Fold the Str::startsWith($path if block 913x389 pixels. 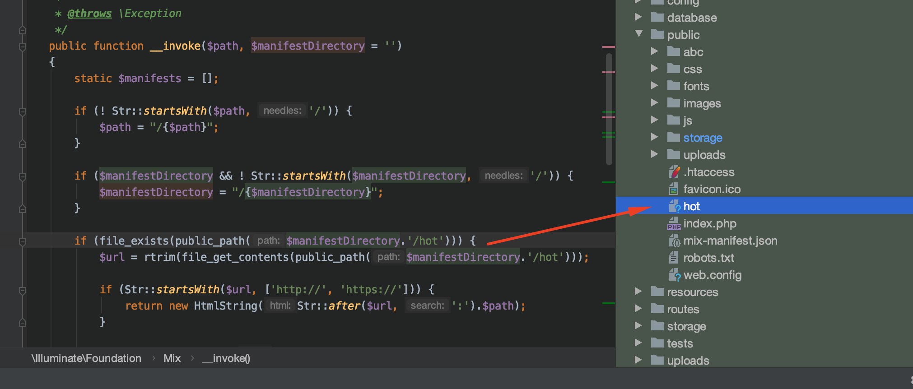23,111
